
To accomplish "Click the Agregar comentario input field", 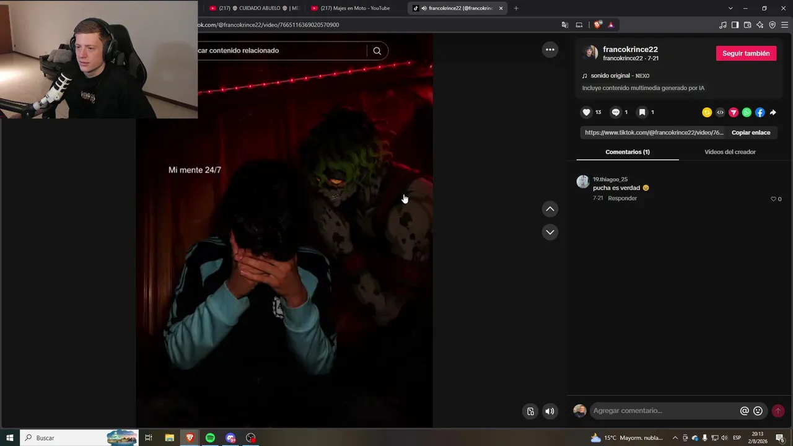I will click(664, 411).
